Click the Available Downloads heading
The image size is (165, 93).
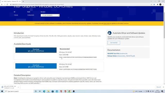(x=22, y=44)
